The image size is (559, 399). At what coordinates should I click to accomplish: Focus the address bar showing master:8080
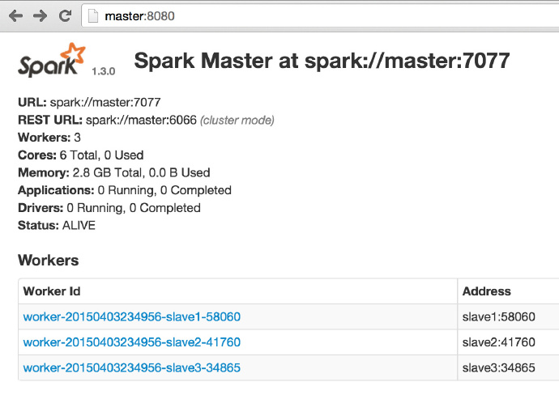click(320, 16)
